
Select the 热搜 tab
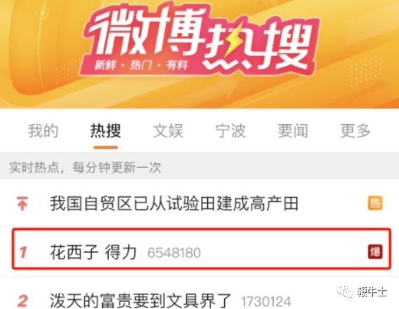105,131
